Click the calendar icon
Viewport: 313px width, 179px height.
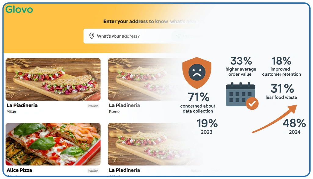click(x=240, y=95)
